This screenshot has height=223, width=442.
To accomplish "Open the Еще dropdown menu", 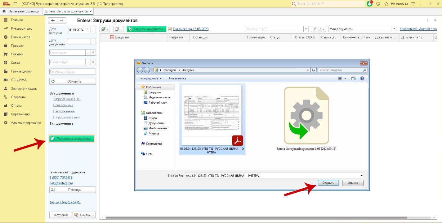I will tap(318, 29).
